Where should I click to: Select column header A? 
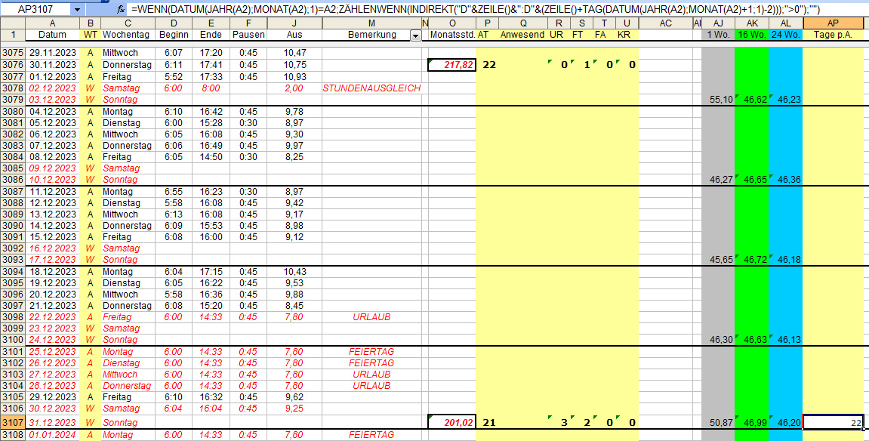[52, 23]
